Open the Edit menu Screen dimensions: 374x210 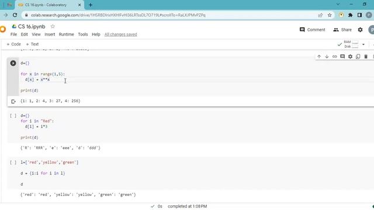tap(25, 34)
